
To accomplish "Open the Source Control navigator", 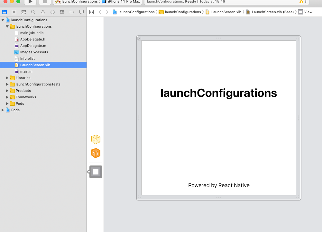I will click(x=14, y=12).
